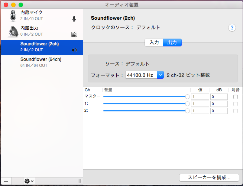Click the 消音 column header

tap(236, 90)
